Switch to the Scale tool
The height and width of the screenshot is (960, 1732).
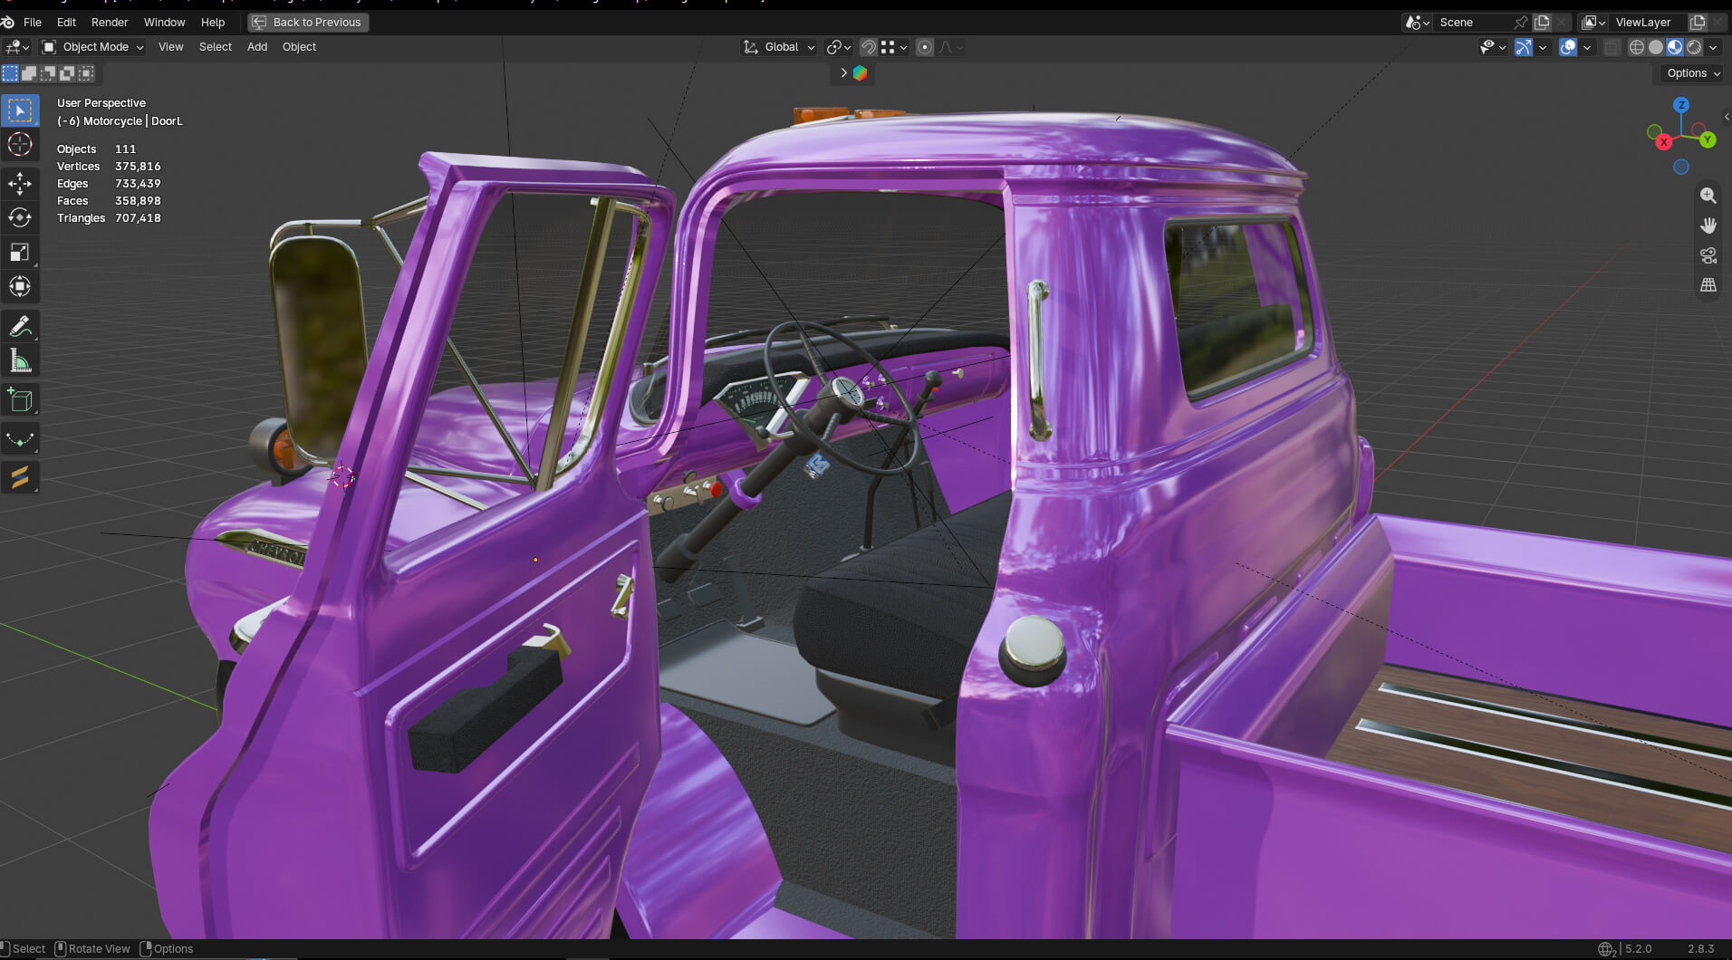[x=20, y=252]
